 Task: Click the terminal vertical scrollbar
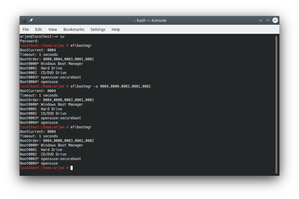276,104
